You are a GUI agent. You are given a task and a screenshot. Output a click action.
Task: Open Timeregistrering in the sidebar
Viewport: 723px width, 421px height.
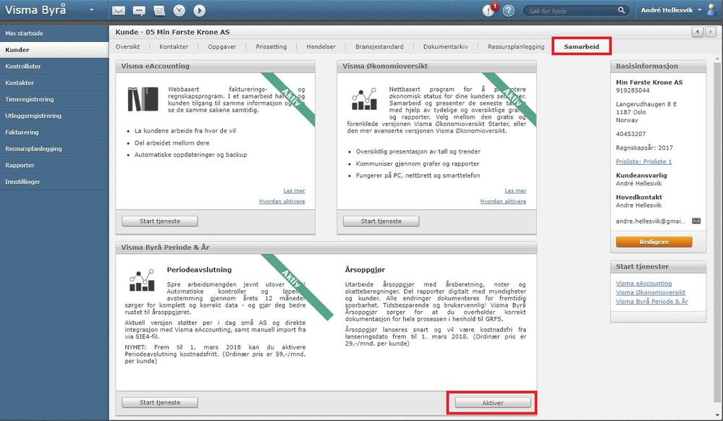click(54, 99)
